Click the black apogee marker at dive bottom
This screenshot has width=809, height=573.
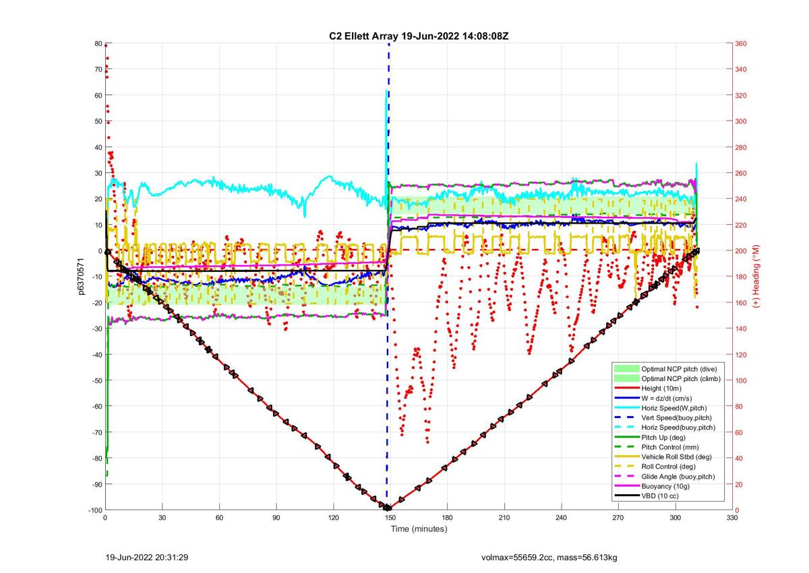click(388, 508)
